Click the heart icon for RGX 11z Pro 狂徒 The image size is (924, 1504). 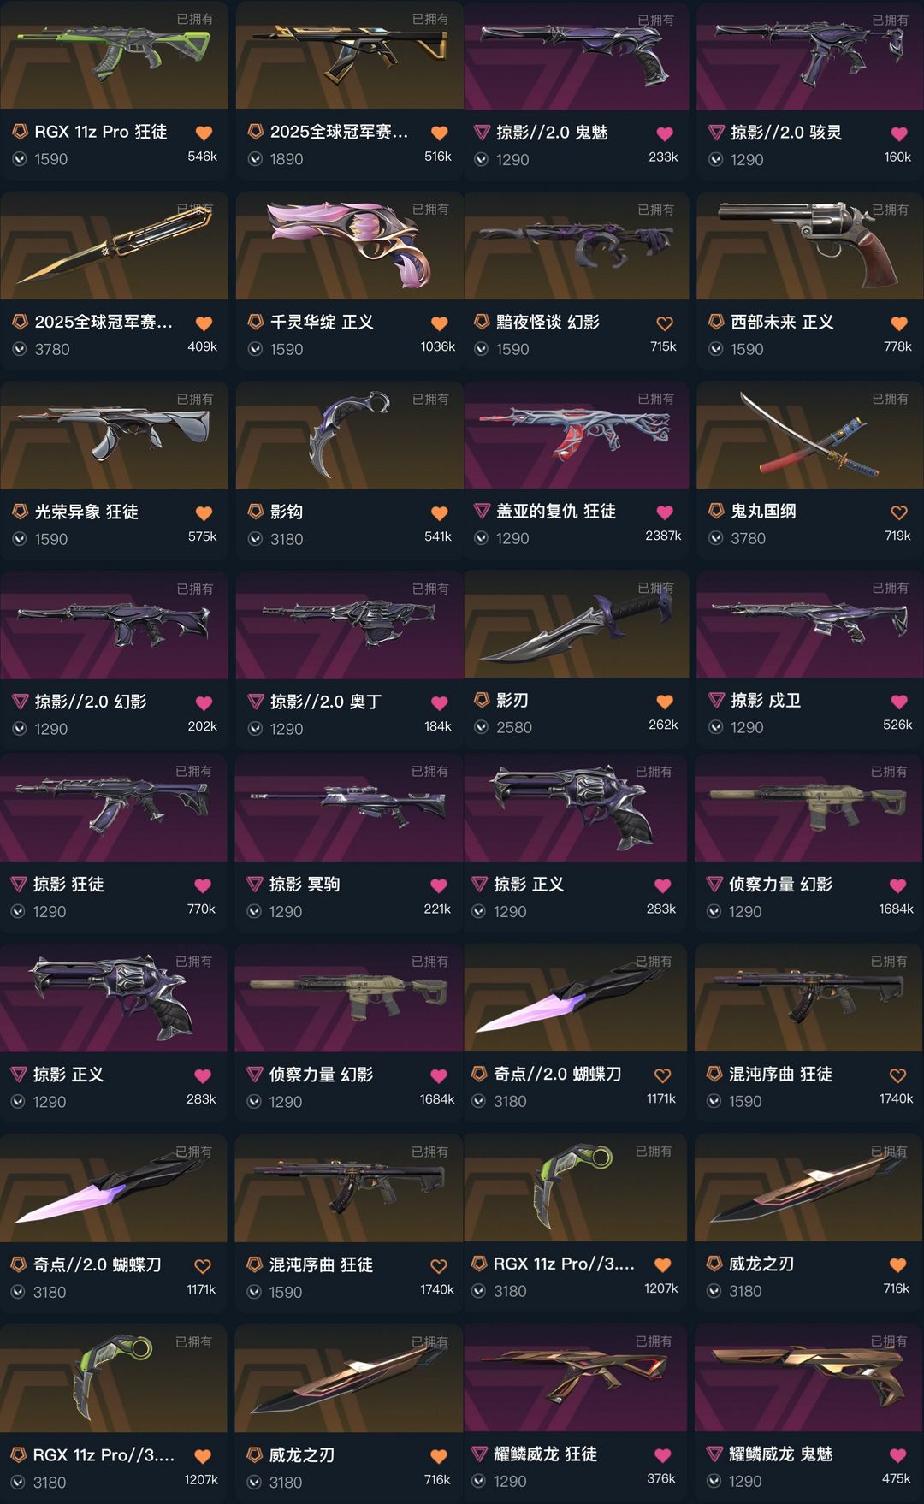pyautogui.click(x=204, y=133)
